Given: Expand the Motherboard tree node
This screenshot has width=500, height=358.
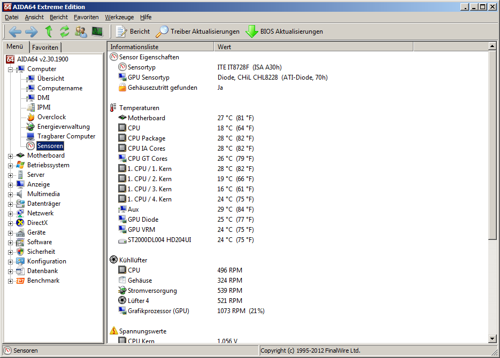Looking at the screenshot, I should pos(11,155).
